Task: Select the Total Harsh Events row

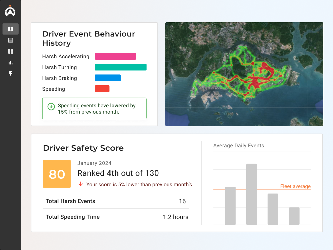Action: click(x=116, y=201)
